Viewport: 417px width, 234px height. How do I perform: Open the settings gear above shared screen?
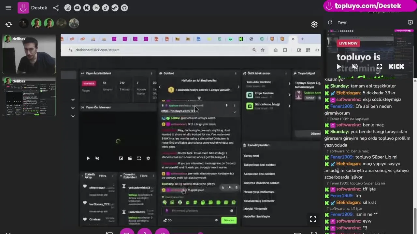coord(314,24)
